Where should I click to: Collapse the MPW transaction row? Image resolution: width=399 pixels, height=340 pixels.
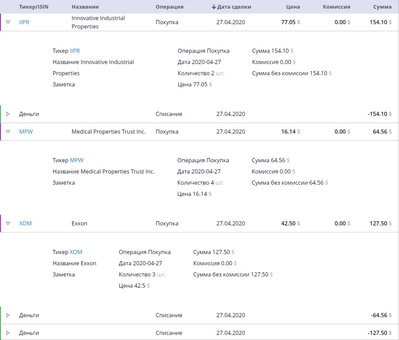click(x=8, y=132)
